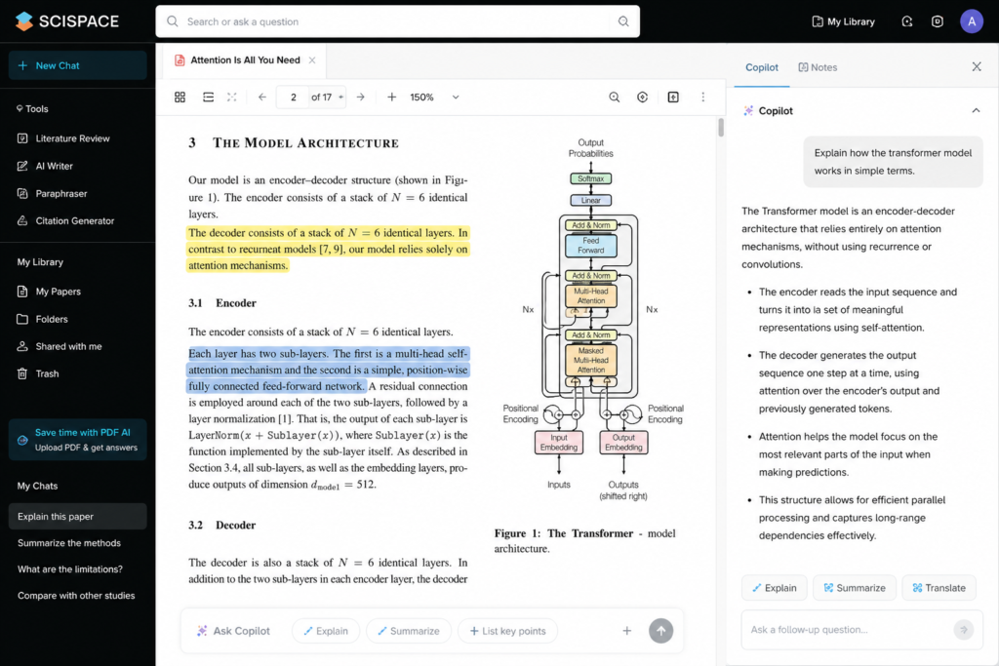Start a New Chat
This screenshot has height=666, width=999.
pos(78,65)
